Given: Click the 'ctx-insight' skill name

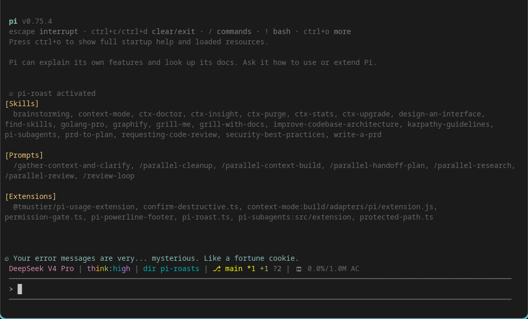Looking at the screenshot, I should point(214,114).
